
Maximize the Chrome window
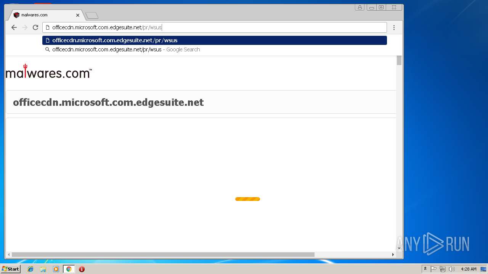pyautogui.click(x=381, y=7)
